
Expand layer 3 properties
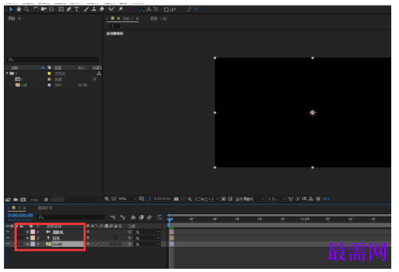click(x=28, y=244)
